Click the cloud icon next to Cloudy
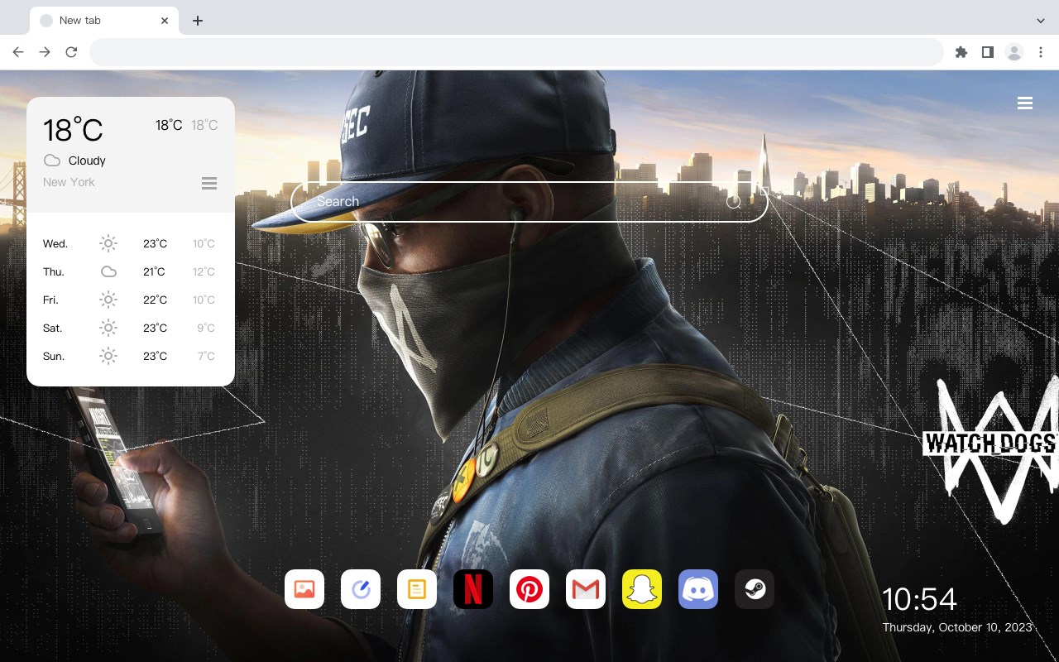 [x=52, y=161]
